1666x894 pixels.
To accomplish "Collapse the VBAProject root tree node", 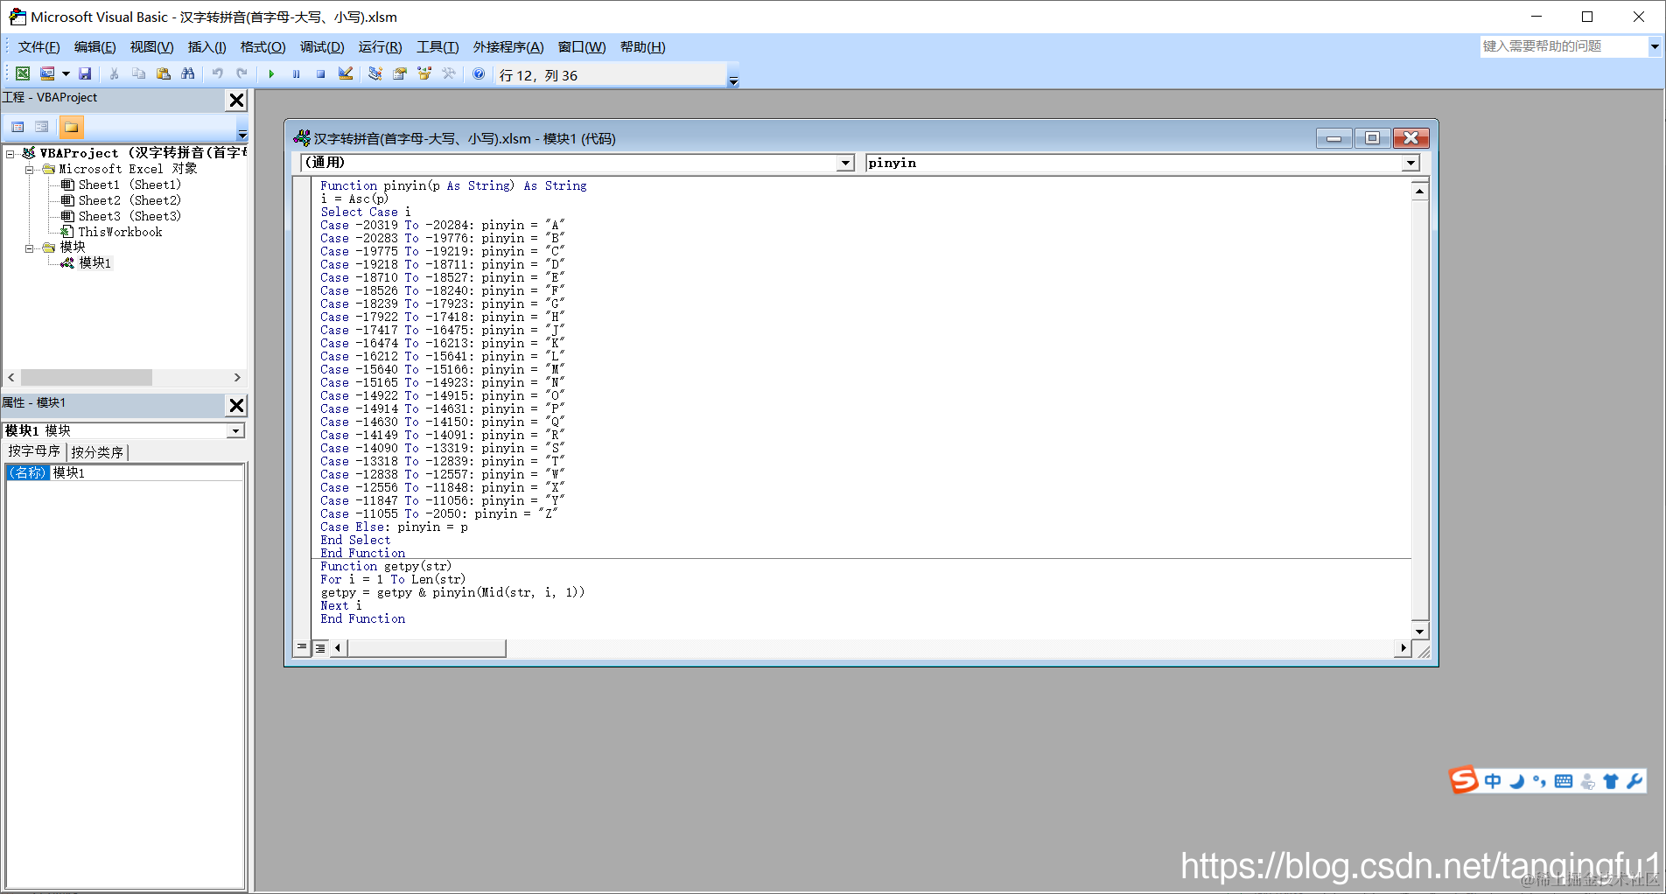I will 10,154.
